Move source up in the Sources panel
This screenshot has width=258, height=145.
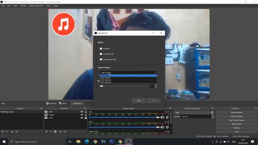tap(60, 132)
